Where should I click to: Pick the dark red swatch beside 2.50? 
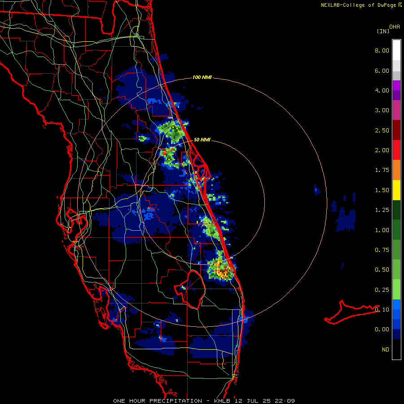(396, 130)
